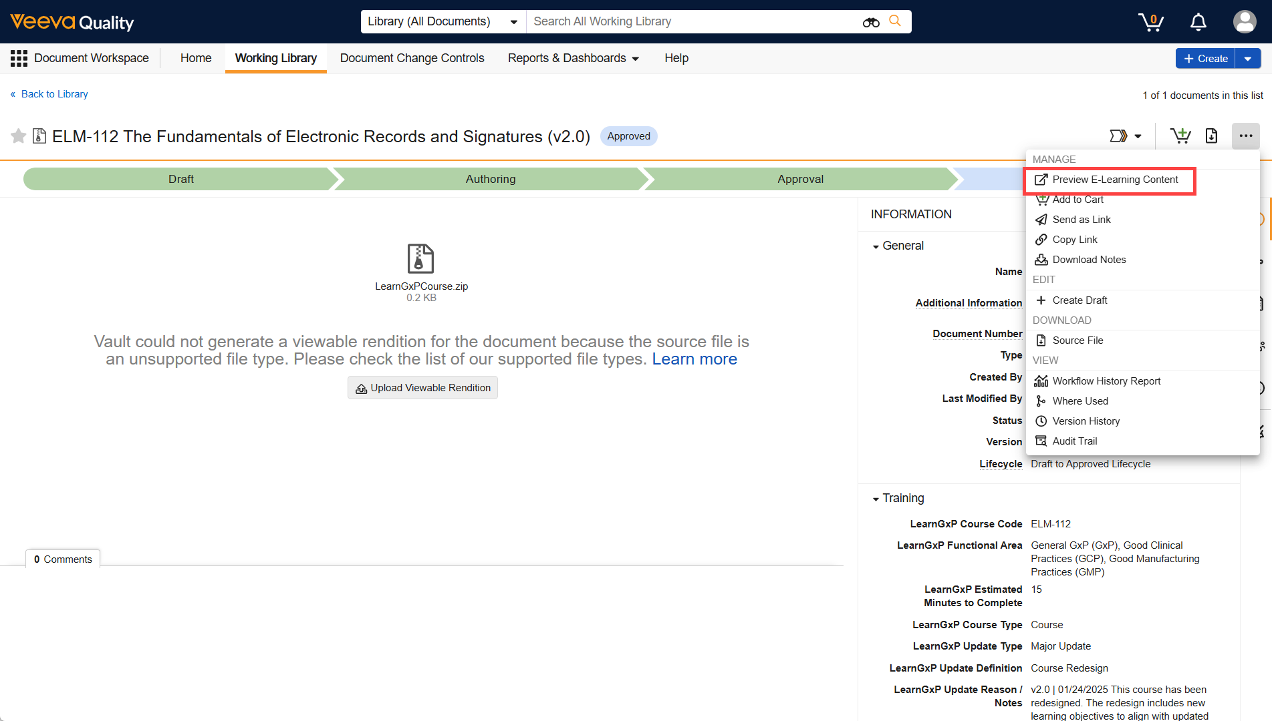Choose Download Notes

[1089, 260]
